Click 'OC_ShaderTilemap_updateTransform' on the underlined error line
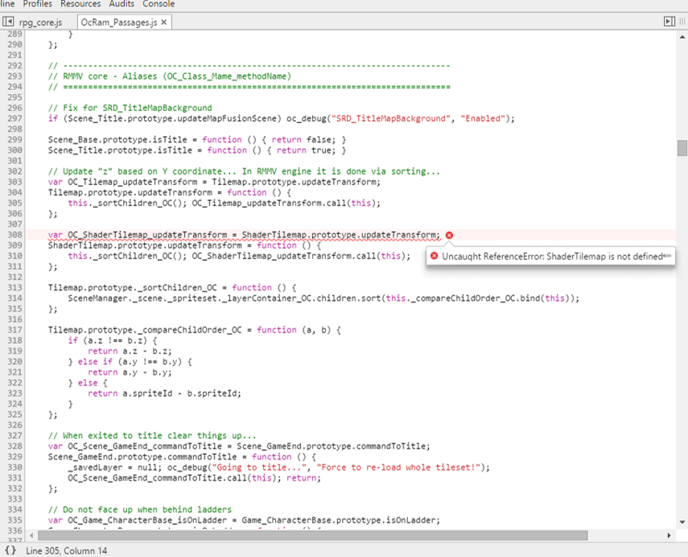This screenshot has height=557, width=688. [x=147, y=235]
